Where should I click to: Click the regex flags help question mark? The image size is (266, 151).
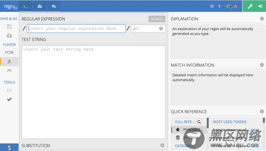pyautogui.click(x=161, y=29)
